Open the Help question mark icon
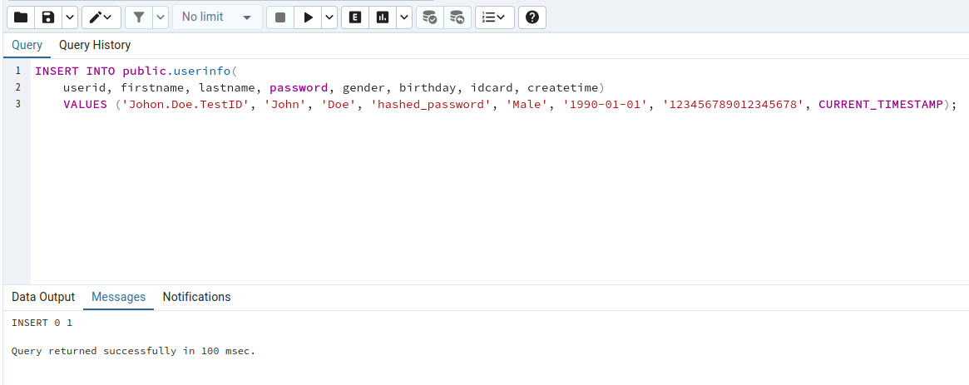Viewport: 969px width, 385px height. (532, 17)
